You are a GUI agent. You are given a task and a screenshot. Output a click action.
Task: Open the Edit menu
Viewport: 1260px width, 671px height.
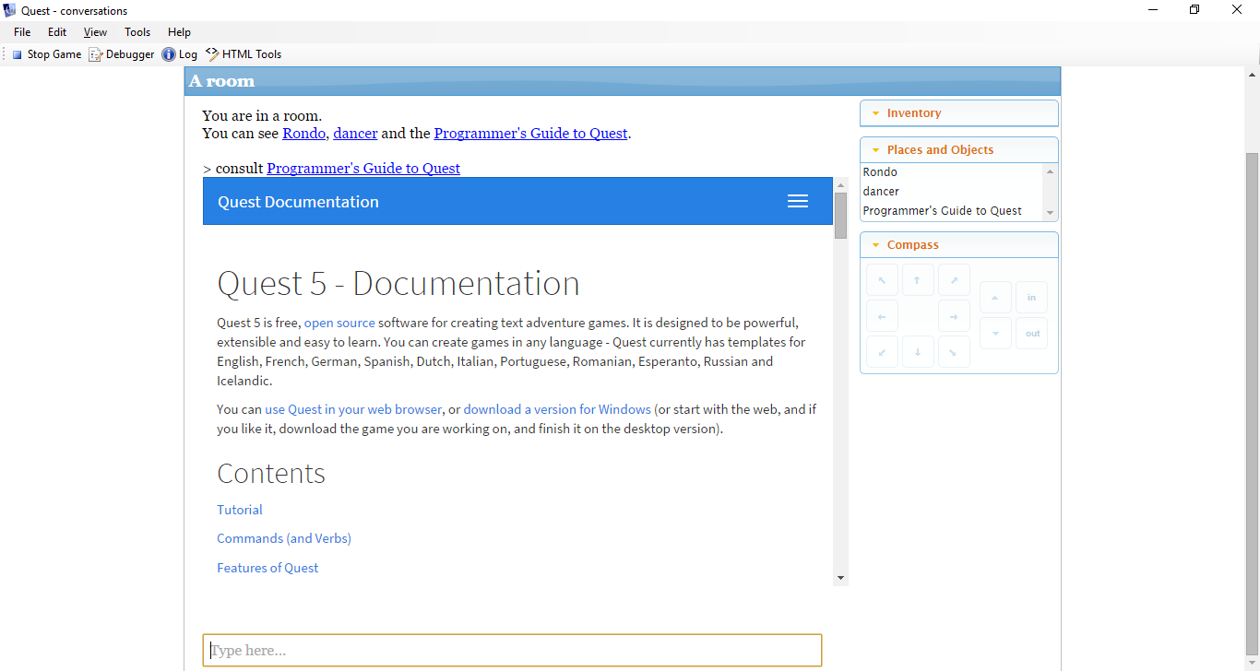coord(57,32)
